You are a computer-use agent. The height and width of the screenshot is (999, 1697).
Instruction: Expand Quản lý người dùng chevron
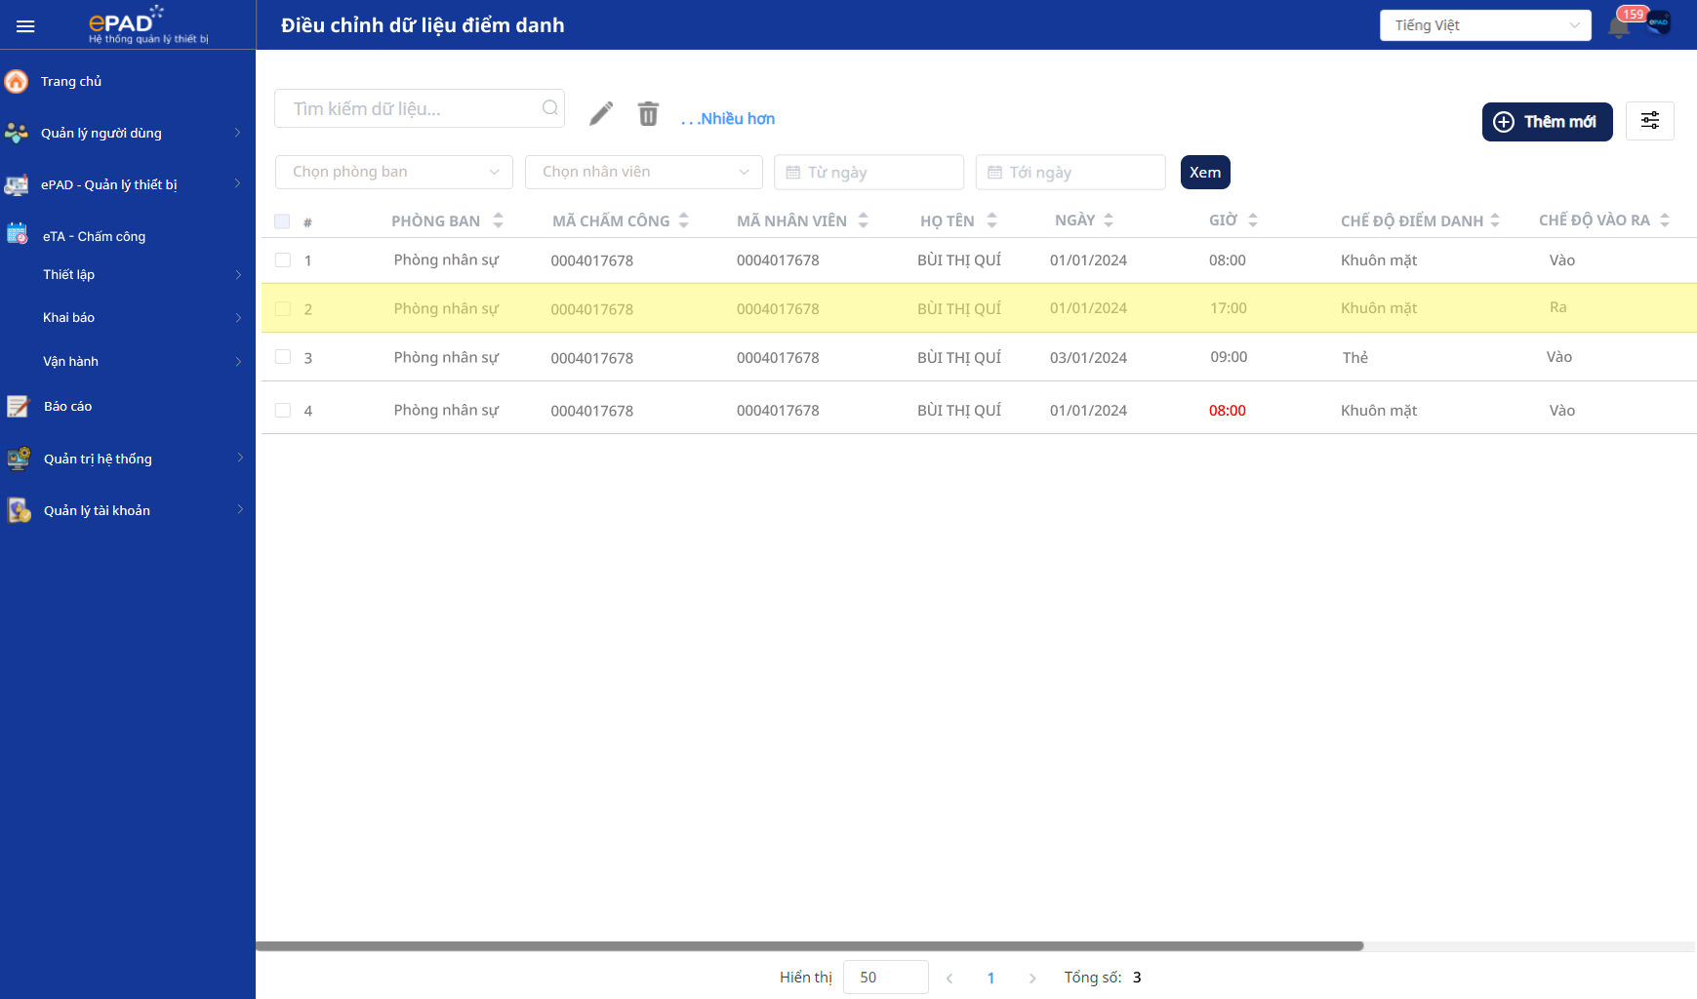(x=237, y=133)
